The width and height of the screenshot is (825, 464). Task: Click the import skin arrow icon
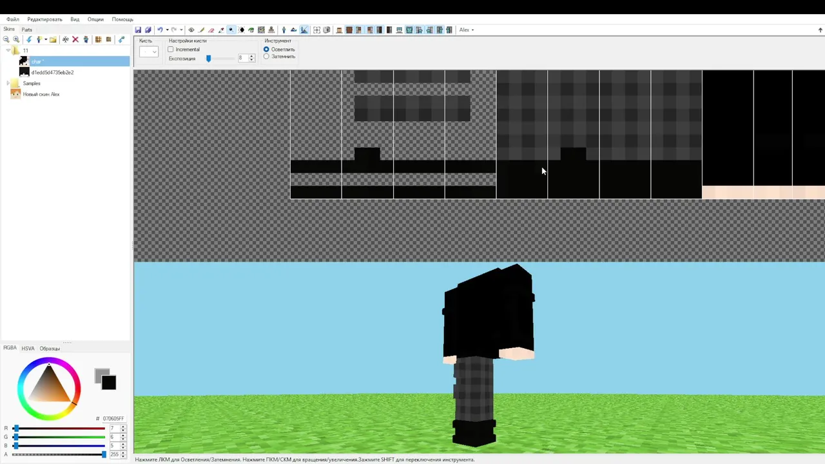click(28, 40)
